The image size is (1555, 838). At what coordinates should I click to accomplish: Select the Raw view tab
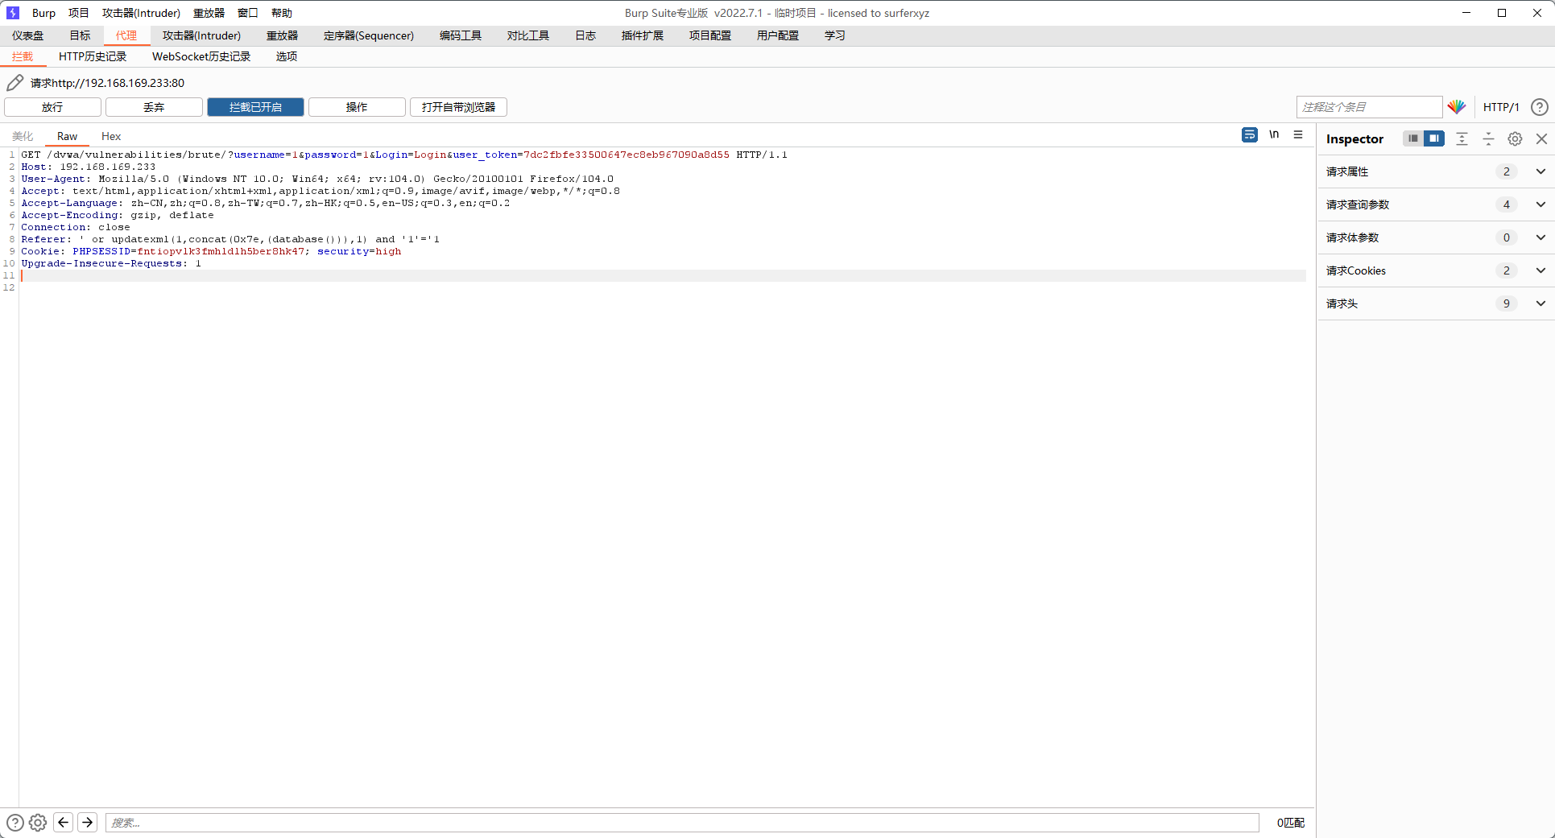pos(67,136)
